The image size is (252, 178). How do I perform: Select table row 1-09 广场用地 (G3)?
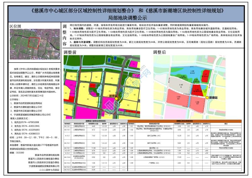[x=189, y=163]
